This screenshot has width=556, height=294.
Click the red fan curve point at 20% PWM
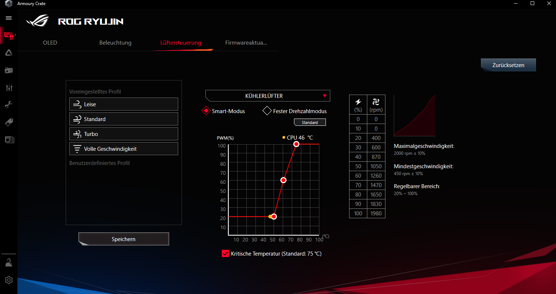tap(274, 216)
